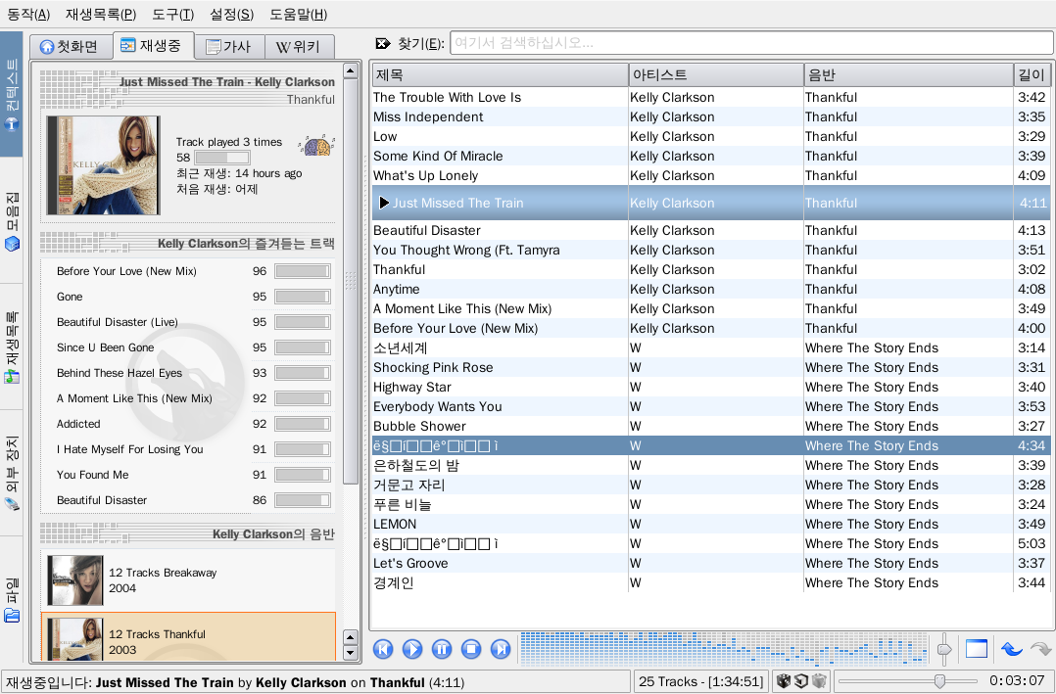Click the seek slider handle in status bar
This screenshot has width=1056, height=694.
pos(939,681)
